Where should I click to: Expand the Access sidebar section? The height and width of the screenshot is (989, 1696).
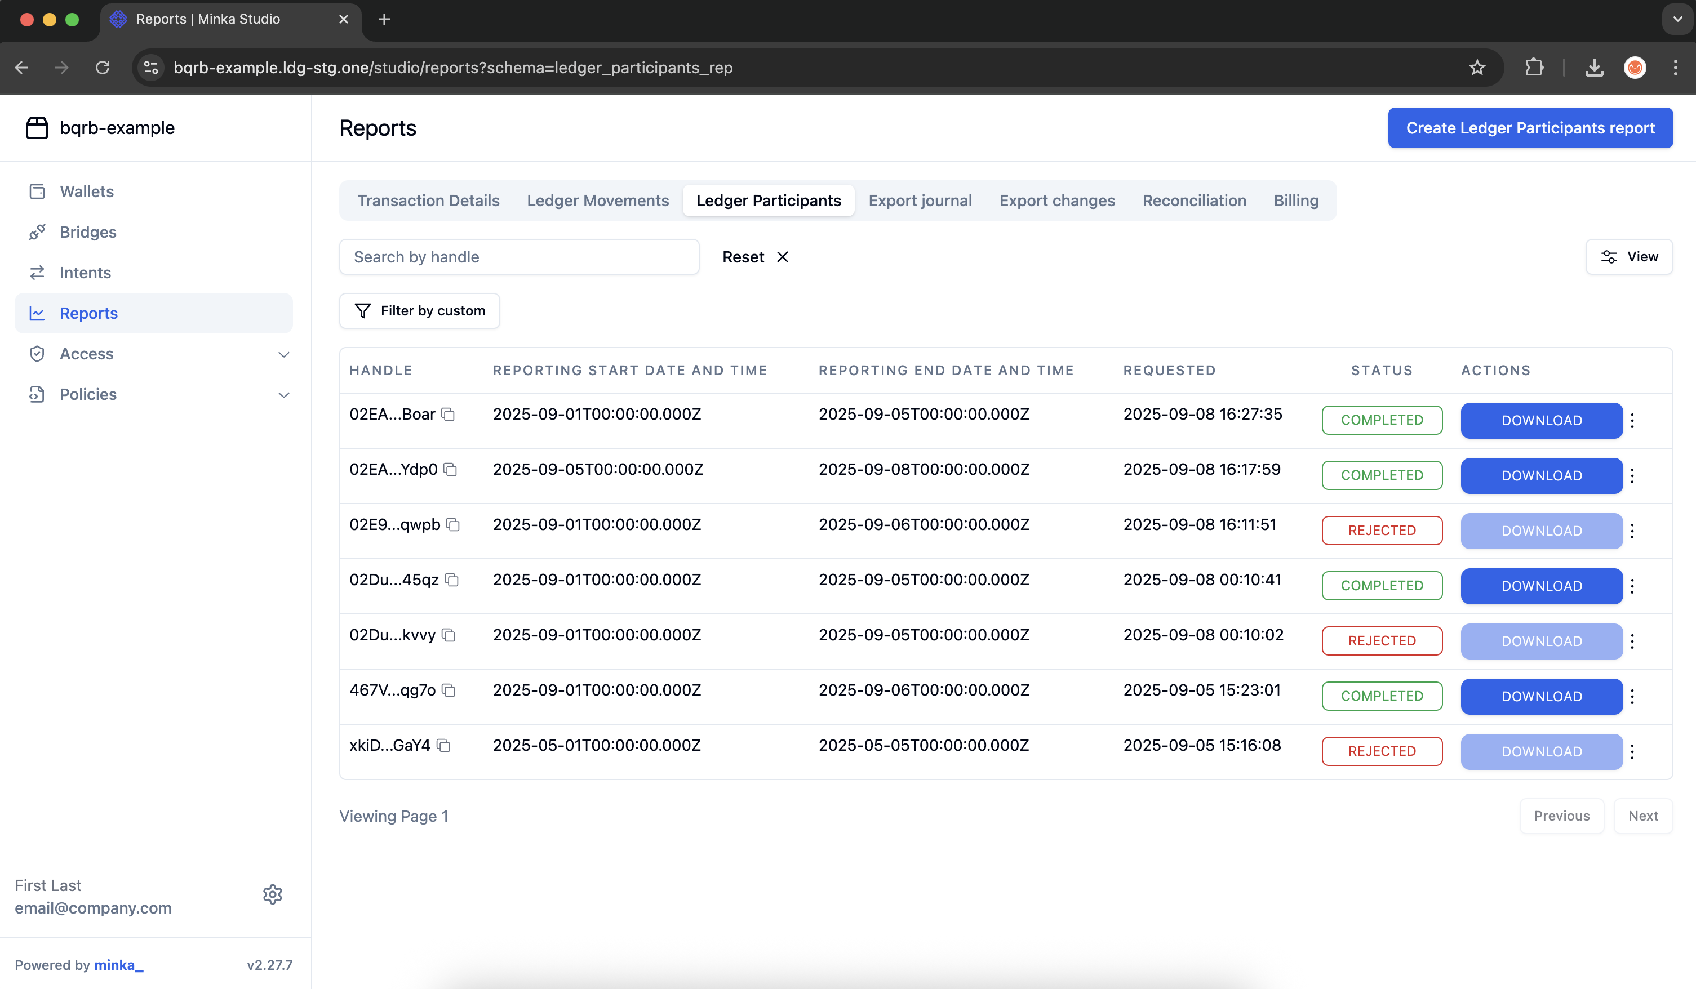pos(283,354)
